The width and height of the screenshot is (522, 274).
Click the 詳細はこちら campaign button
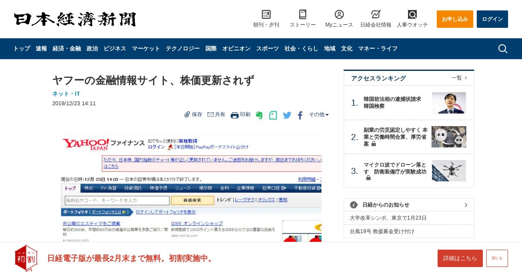[460, 258]
